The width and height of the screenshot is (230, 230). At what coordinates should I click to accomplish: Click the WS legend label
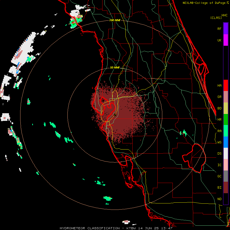point(219,142)
